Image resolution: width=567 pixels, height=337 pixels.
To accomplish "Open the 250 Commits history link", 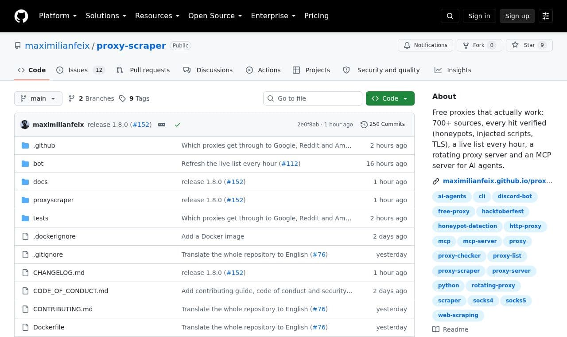I will (x=383, y=124).
